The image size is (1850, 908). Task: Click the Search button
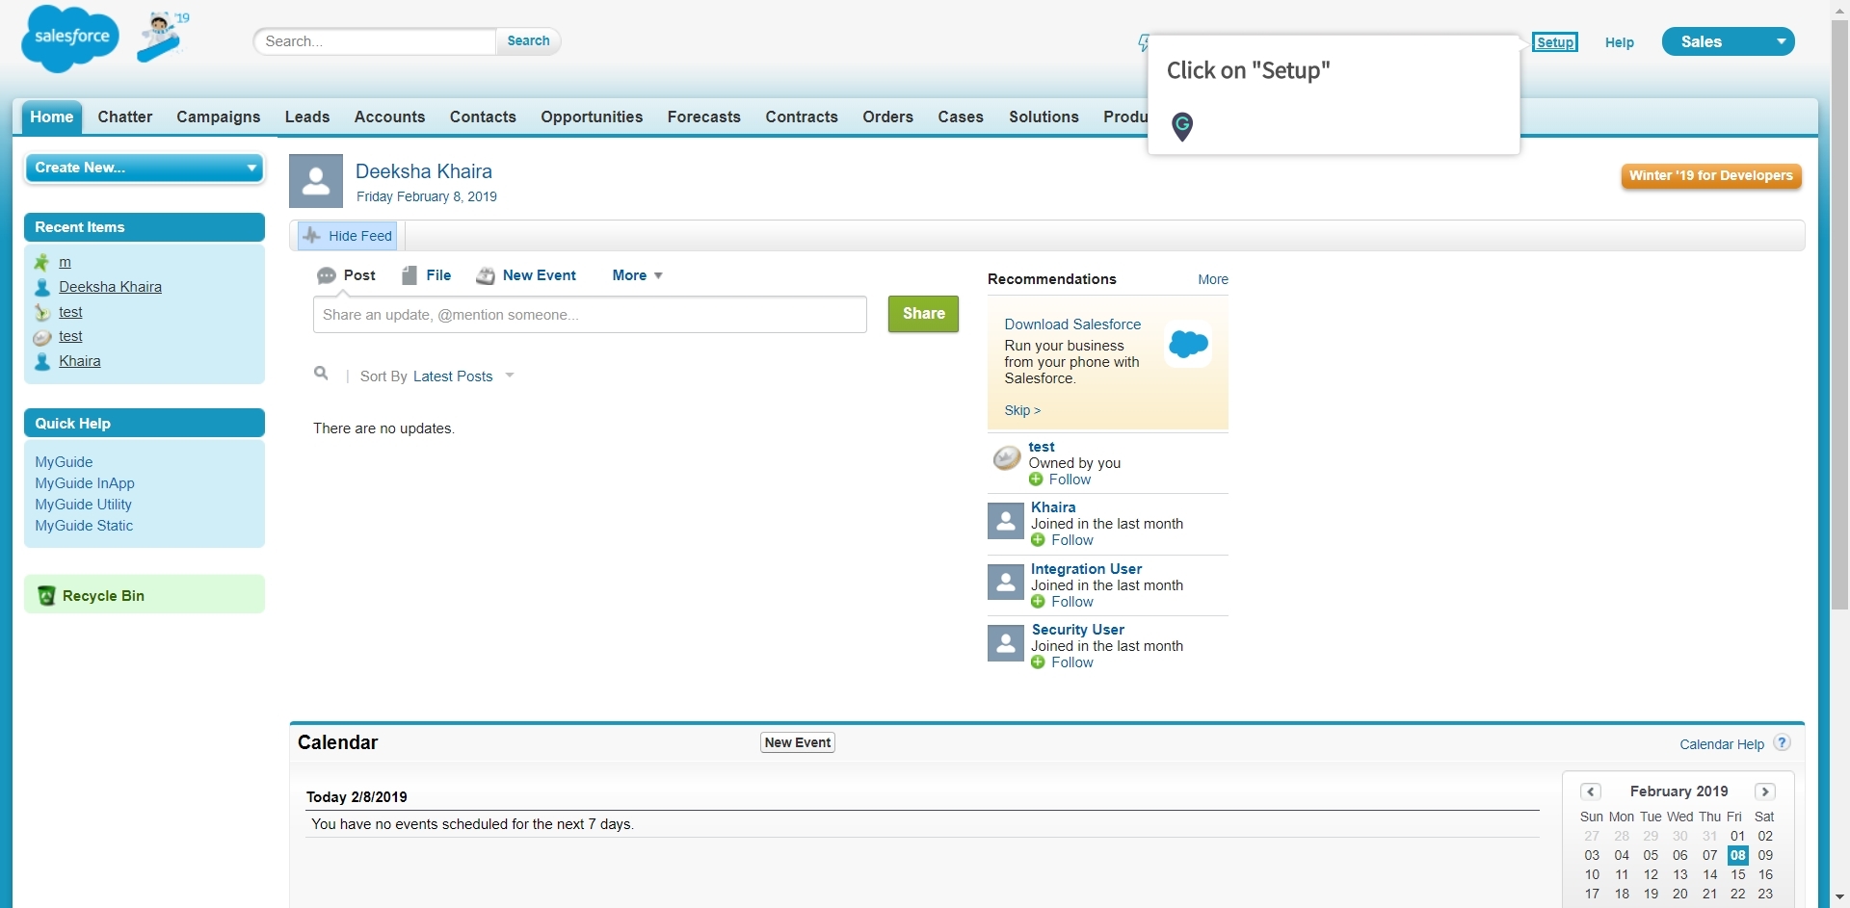coord(528,40)
